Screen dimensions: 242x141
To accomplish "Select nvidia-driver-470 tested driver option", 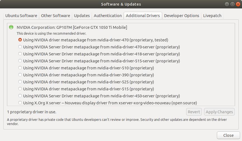I will [x=20, y=40].
